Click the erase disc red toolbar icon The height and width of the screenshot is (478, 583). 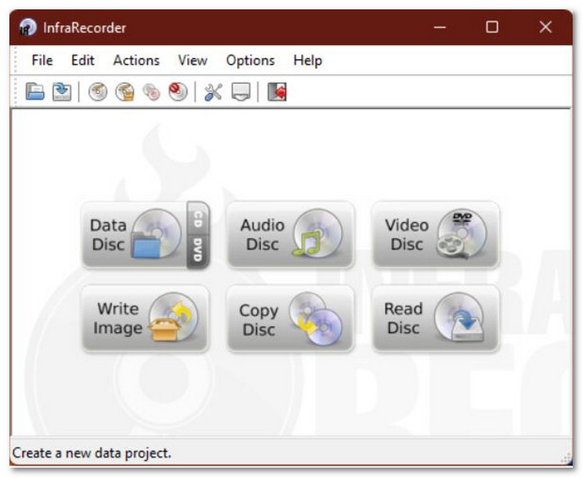point(177,92)
